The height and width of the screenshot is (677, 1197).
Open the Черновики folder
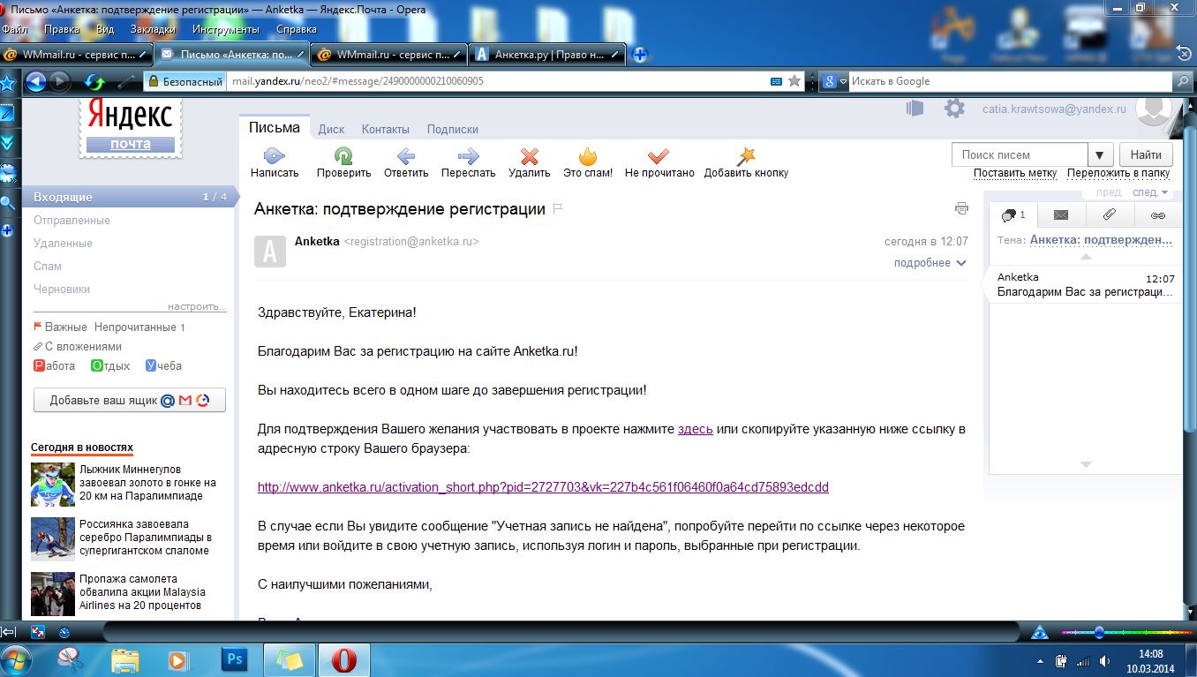click(x=62, y=289)
